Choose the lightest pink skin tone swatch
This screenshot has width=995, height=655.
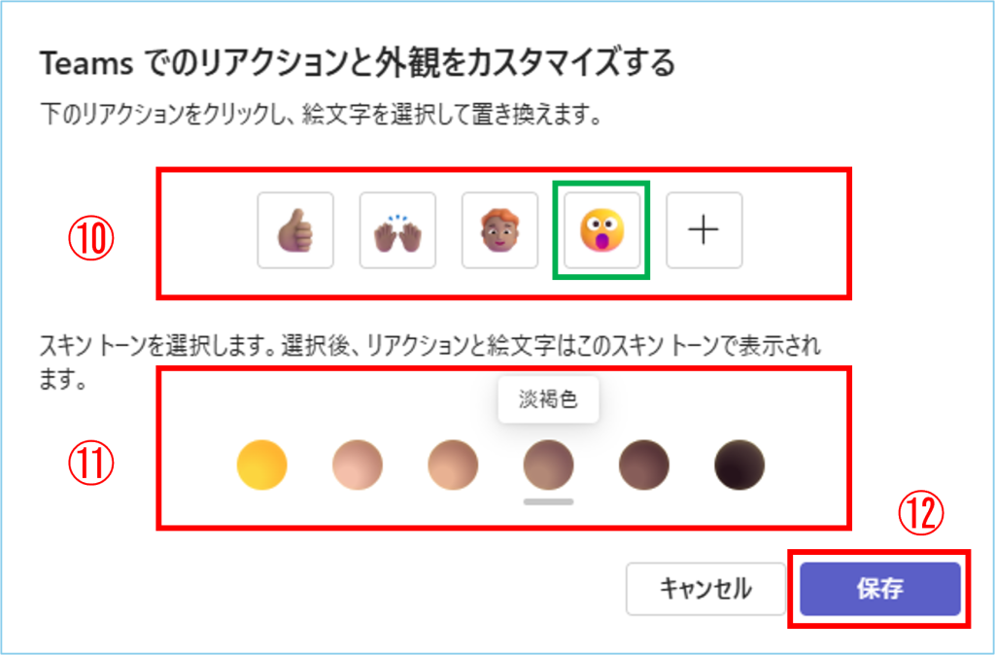[358, 464]
